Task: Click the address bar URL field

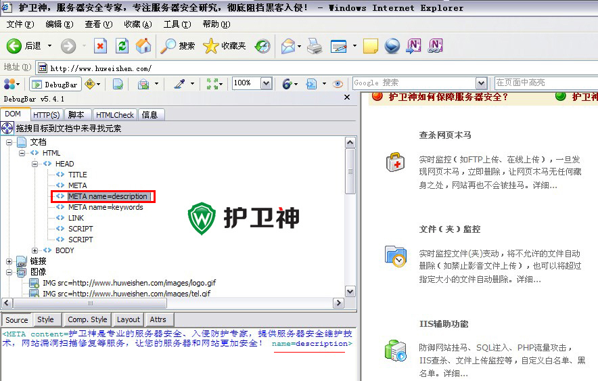Action: (x=317, y=68)
